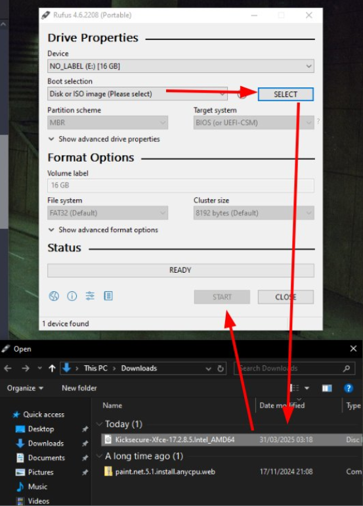
Task: Expand Show advanced format options
Action: tap(103, 230)
